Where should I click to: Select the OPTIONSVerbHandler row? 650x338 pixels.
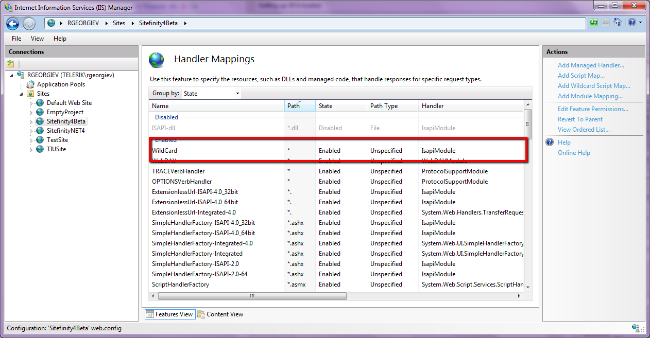[336, 182]
